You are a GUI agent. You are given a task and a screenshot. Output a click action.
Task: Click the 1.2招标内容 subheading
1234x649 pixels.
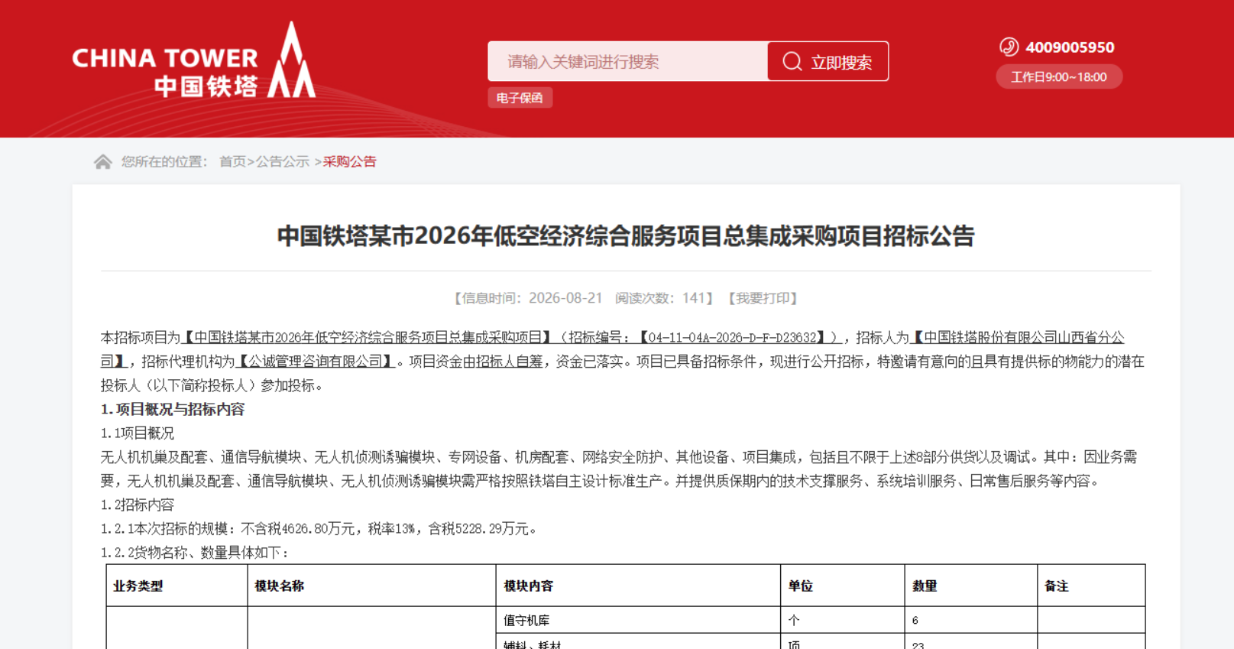(138, 505)
